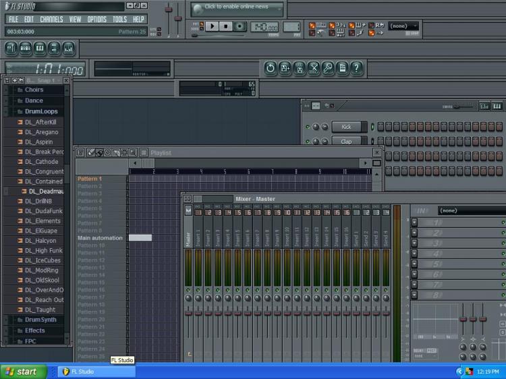Click the cut scissors toolbar icon
Viewport: 506px width, 379px height.
pos(314,67)
